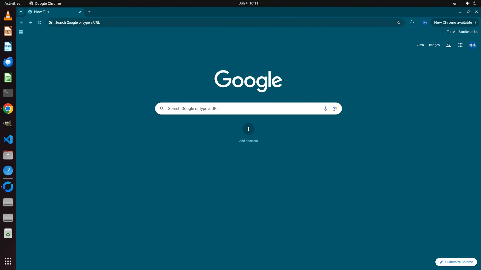The width and height of the screenshot is (481, 270).
Task: Expand the All Bookmarks folder
Action: [x=462, y=32]
